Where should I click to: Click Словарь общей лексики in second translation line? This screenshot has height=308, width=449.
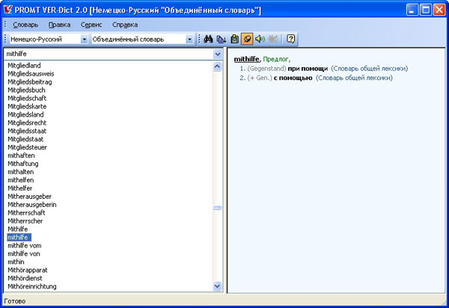pos(354,78)
